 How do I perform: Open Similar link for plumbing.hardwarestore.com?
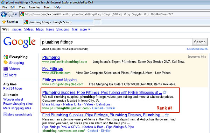[106, 131]
